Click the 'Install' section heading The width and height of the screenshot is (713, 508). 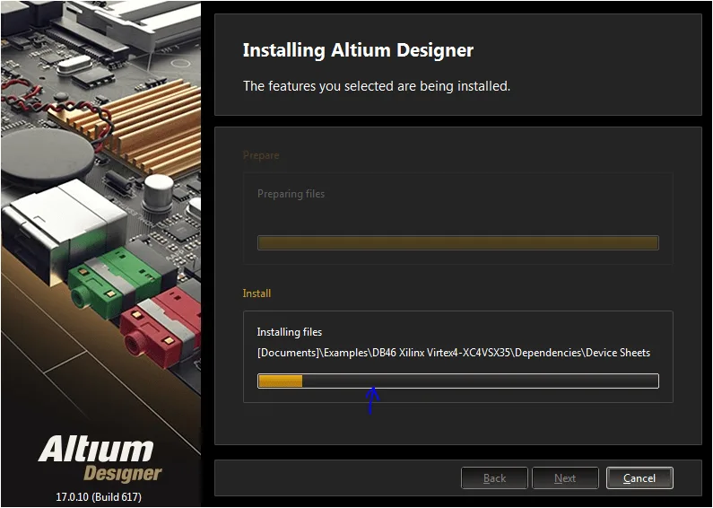click(x=257, y=293)
